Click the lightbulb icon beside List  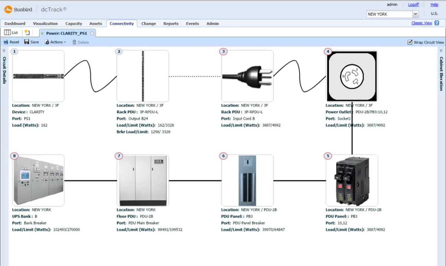[x=27, y=33]
